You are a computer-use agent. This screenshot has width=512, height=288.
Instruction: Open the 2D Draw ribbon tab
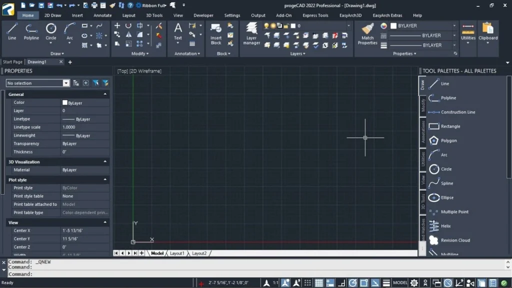tap(52, 15)
